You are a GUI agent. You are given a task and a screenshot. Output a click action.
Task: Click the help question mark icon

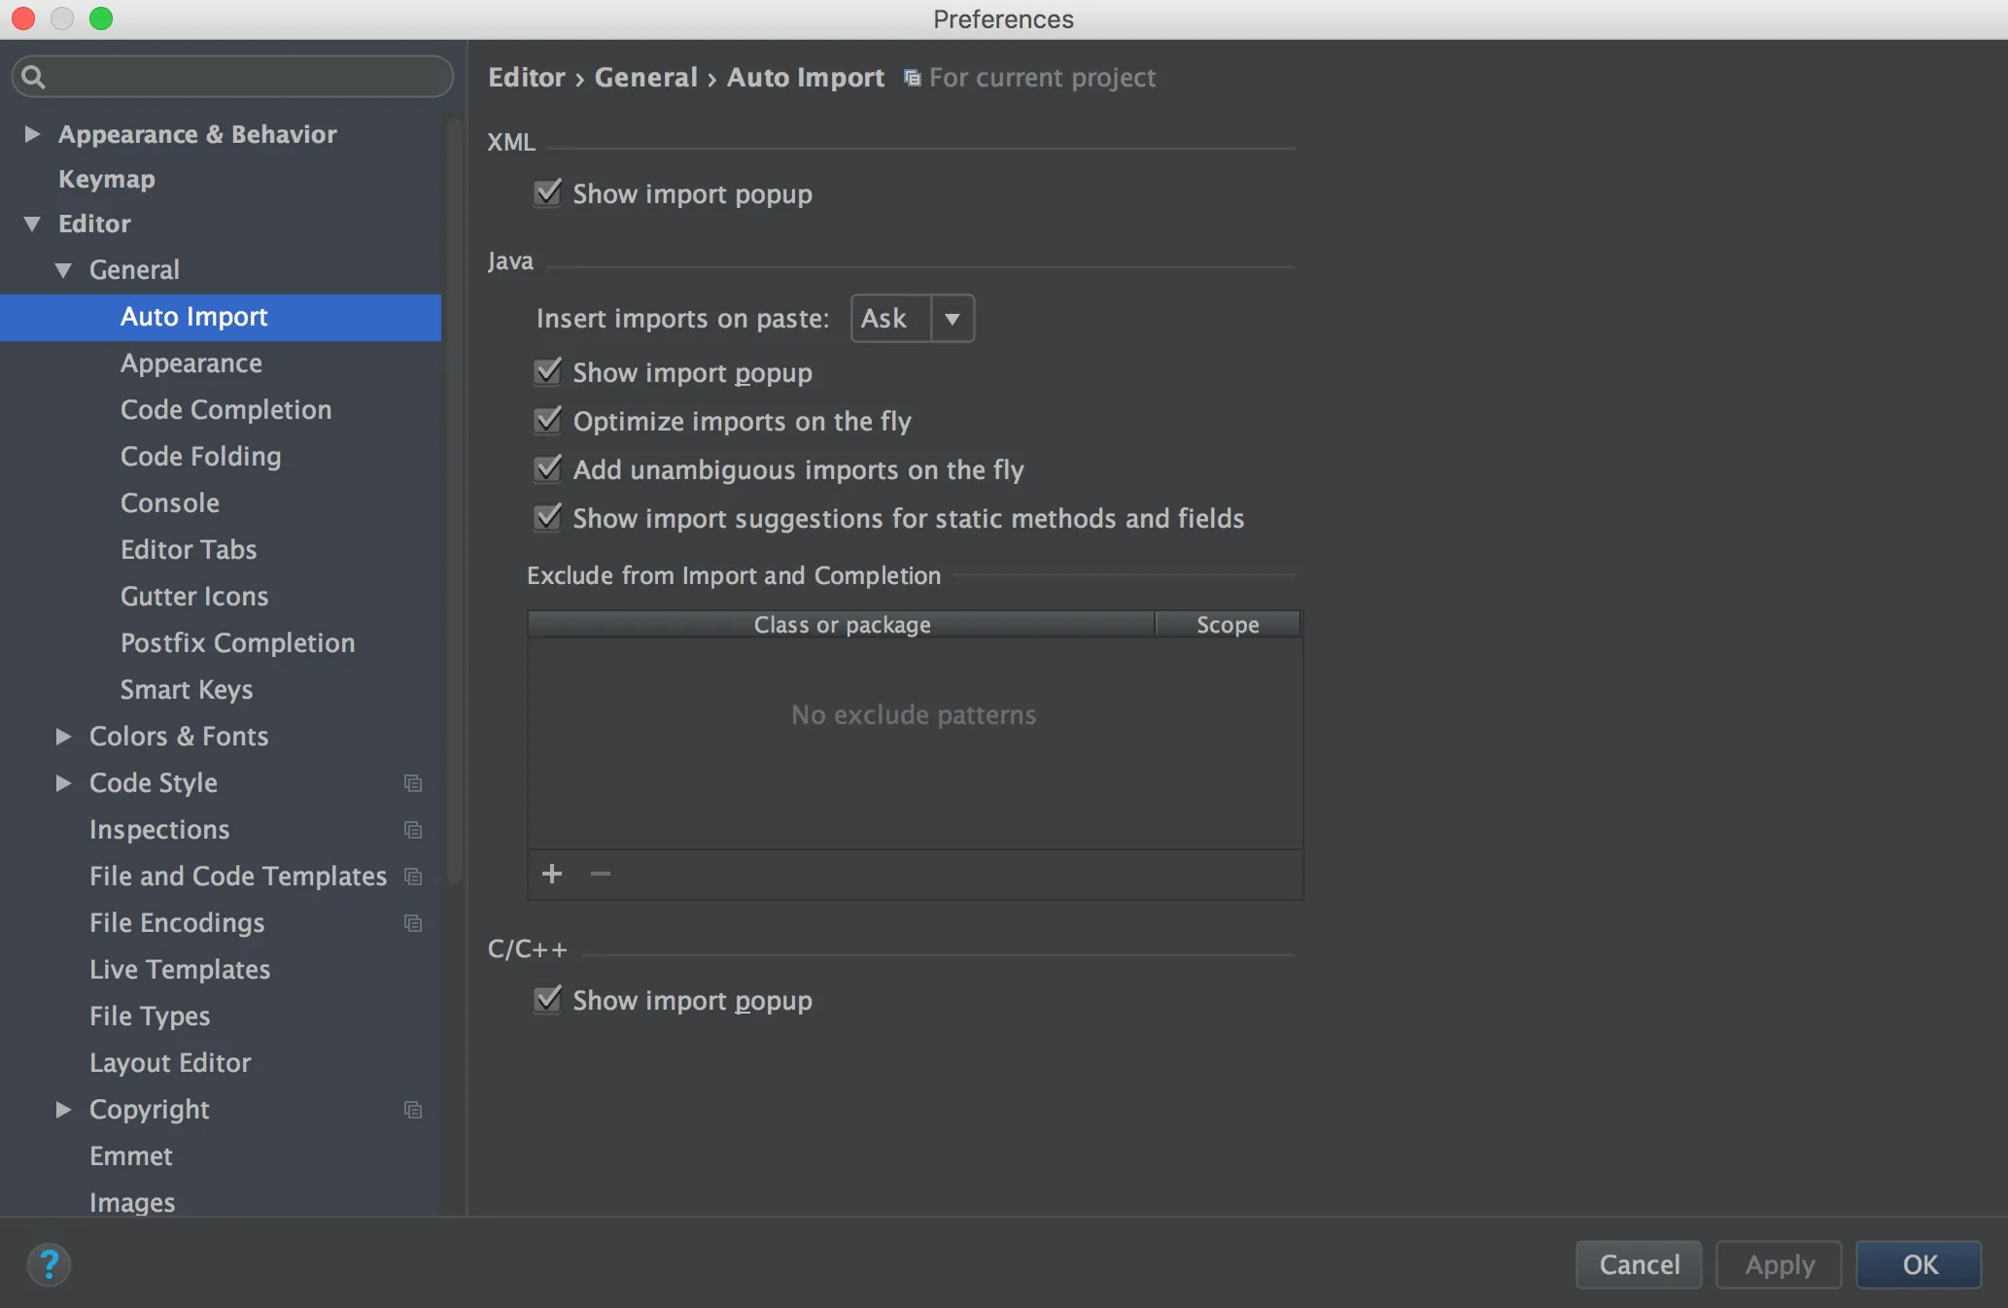[49, 1264]
